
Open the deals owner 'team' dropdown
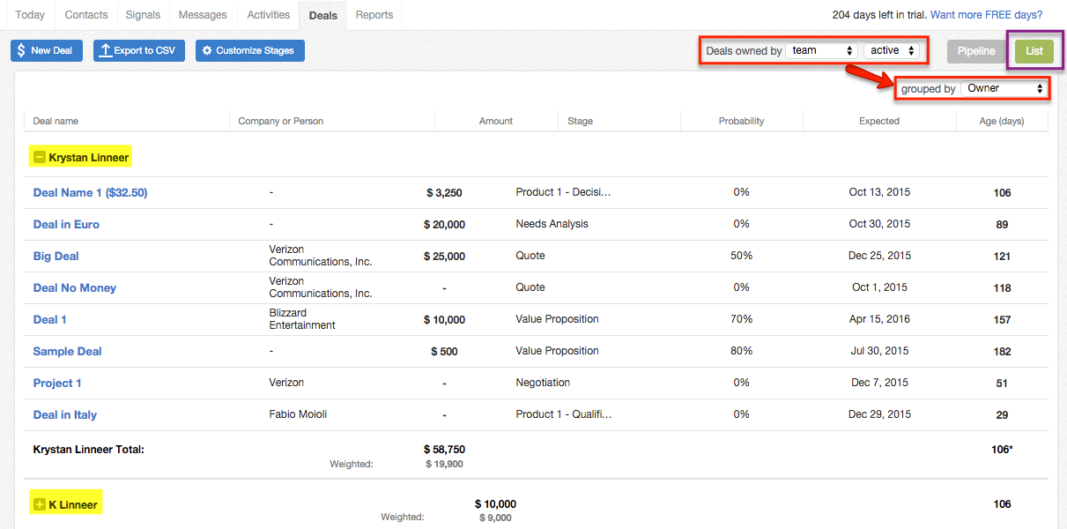[x=822, y=51]
